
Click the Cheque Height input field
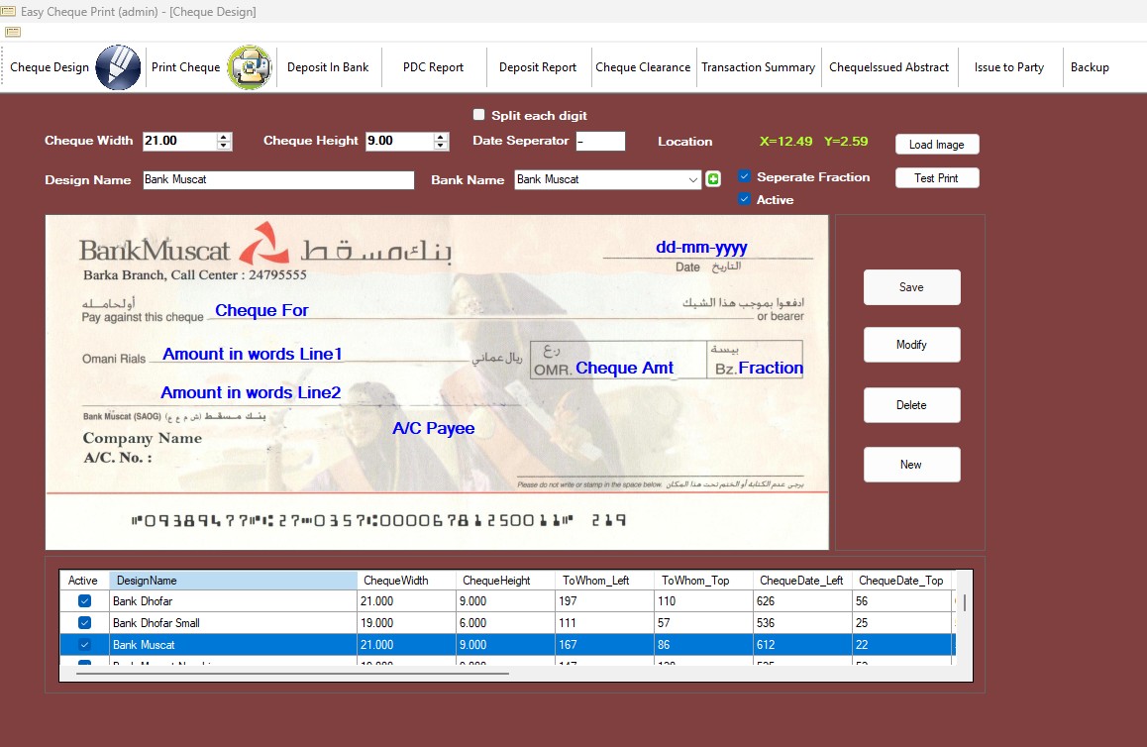(x=399, y=141)
